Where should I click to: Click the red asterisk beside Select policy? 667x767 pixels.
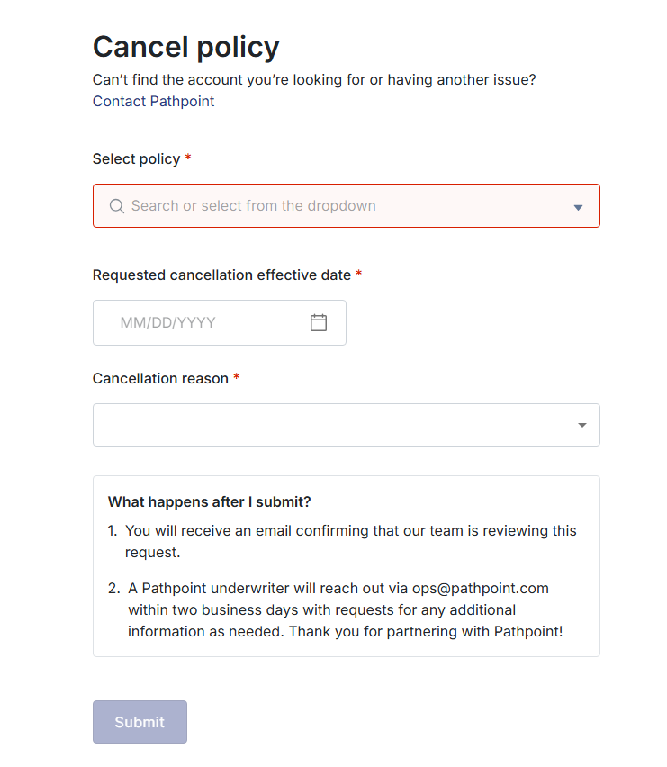(188, 159)
